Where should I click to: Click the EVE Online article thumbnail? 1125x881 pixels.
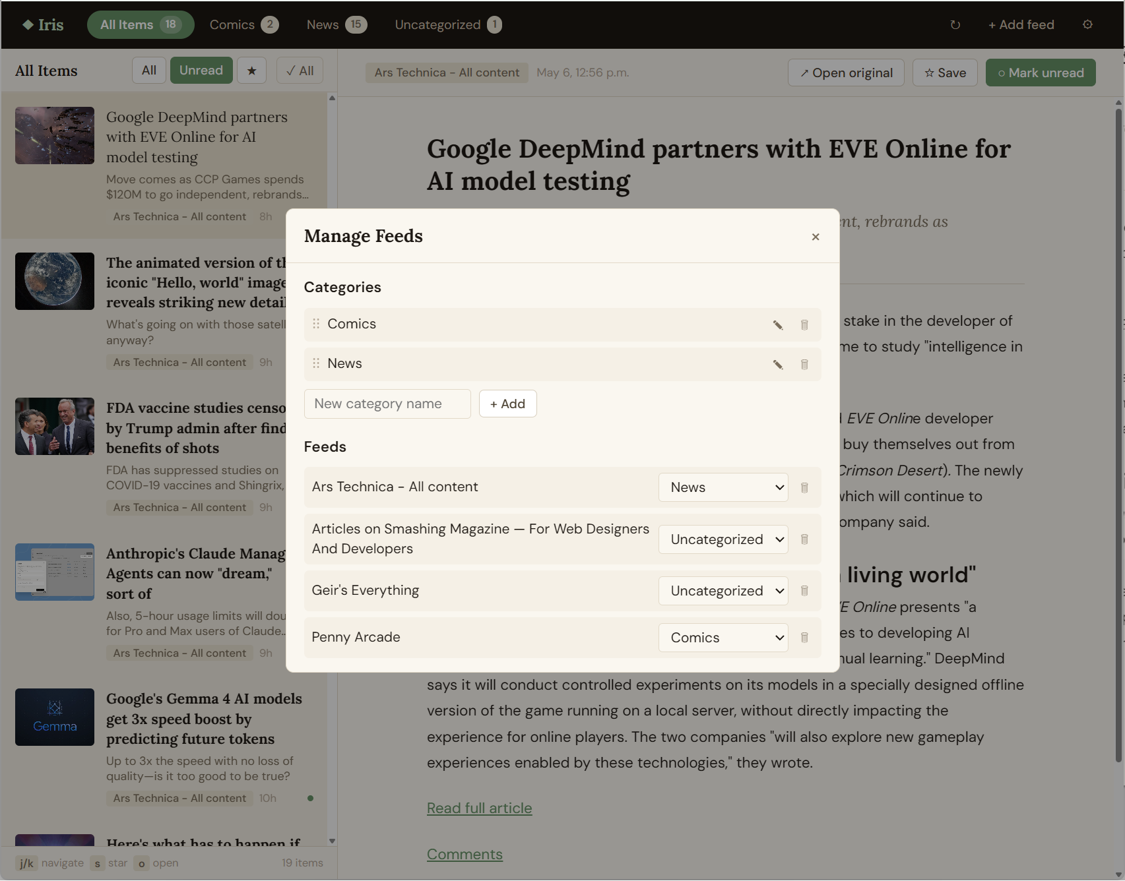pyautogui.click(x=55, y=135)
